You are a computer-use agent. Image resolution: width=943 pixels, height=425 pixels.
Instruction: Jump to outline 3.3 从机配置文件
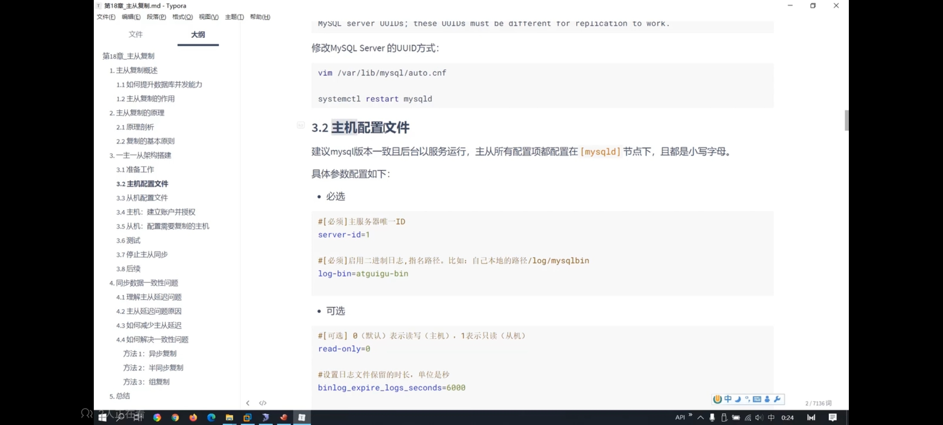(142, 198)
